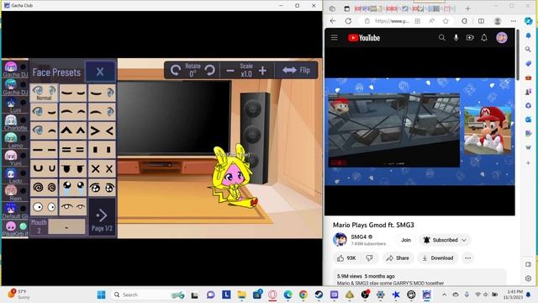Open new tab in Edge
538x303 pixels.
pyautogui.click(x=467, y=8)
